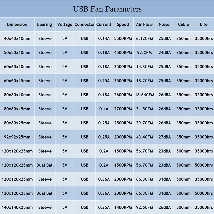
Task: Select the first 50000hrs life cell
Action: 204,165
